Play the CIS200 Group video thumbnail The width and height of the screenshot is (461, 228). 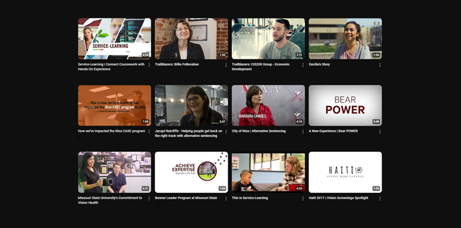pyautogui.click(x=268, y=39)
